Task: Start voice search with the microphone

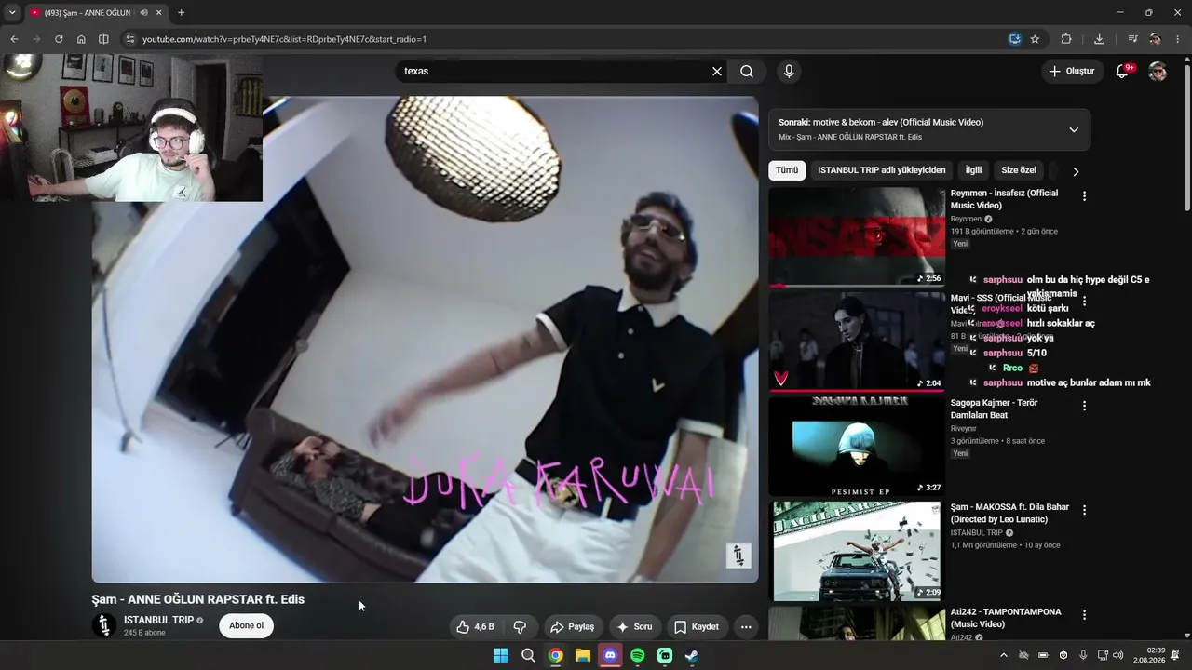Action: (789, 71)
